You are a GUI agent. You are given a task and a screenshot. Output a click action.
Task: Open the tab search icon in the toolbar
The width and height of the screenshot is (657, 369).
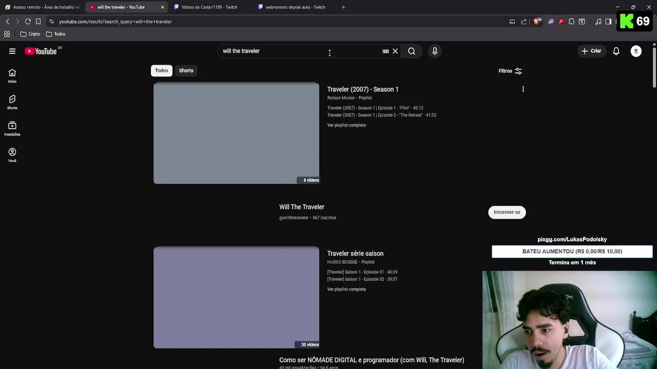tap(582, 22)
